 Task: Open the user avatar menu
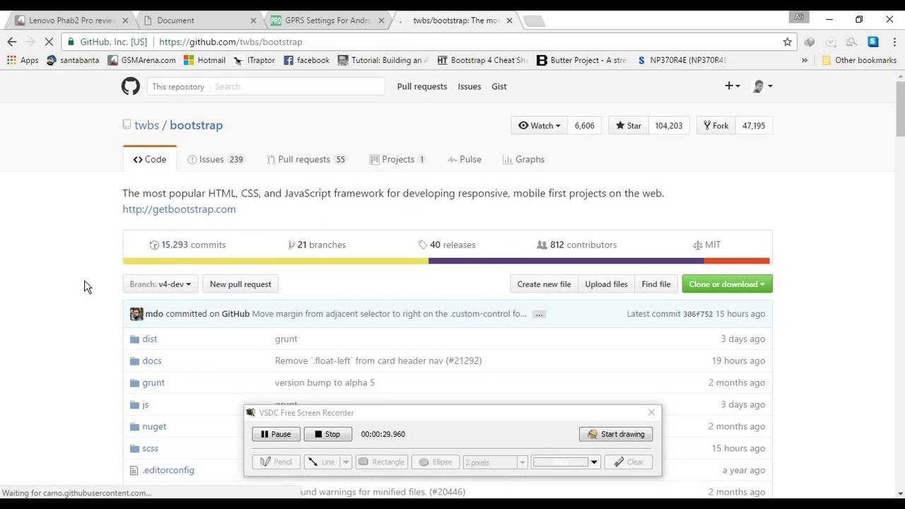(762, 86)
